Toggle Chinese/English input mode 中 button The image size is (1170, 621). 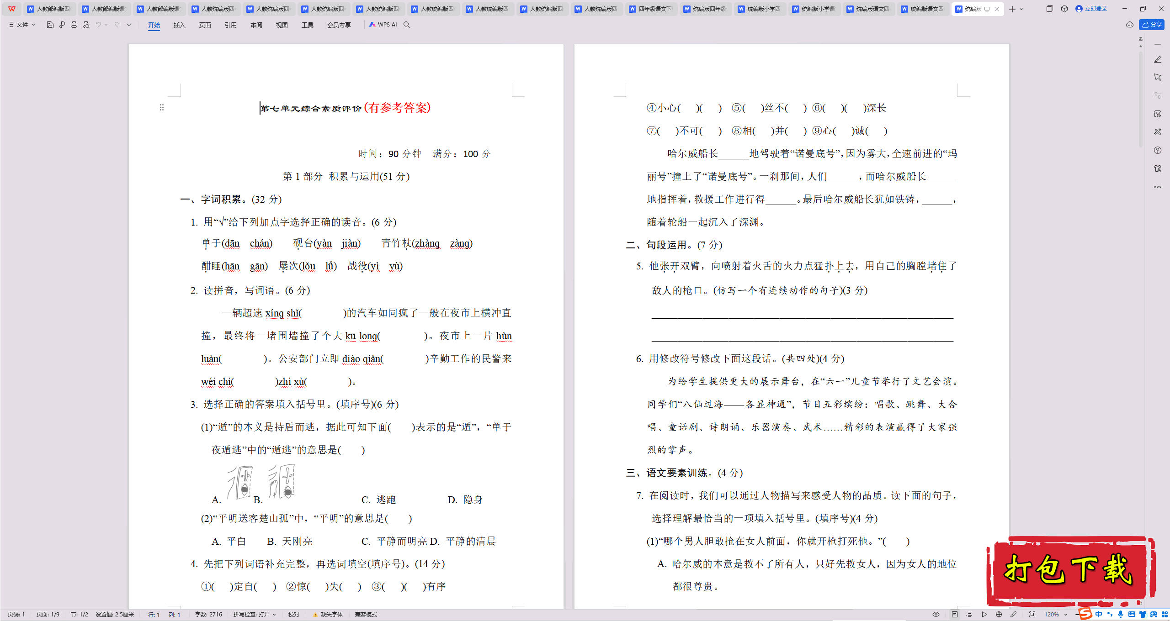(x=1099, y=615)
